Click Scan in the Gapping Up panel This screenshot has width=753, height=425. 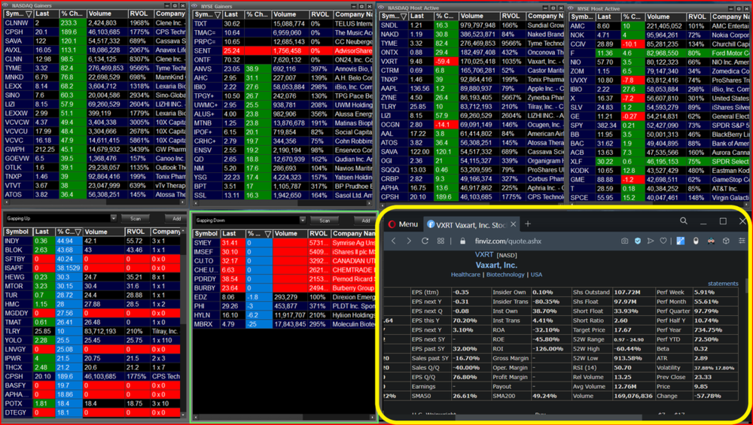136,218
